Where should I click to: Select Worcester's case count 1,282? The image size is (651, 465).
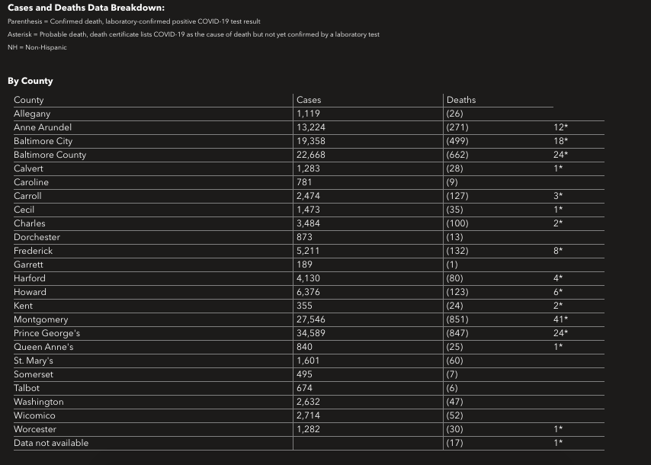309,429
